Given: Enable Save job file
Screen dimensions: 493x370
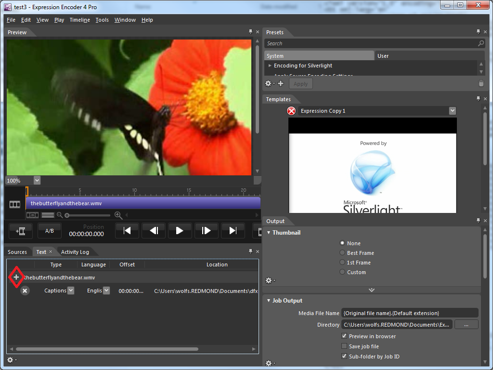Looking at the screenshot, I should click(344, 346).
